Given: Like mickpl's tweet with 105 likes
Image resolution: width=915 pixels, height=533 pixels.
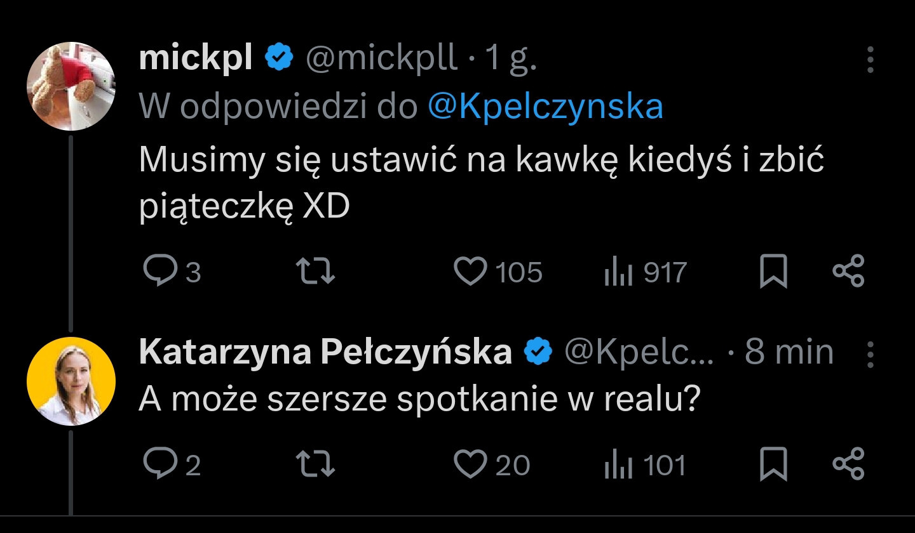Looking at the screenshot, I should click(x=470, y=272).
